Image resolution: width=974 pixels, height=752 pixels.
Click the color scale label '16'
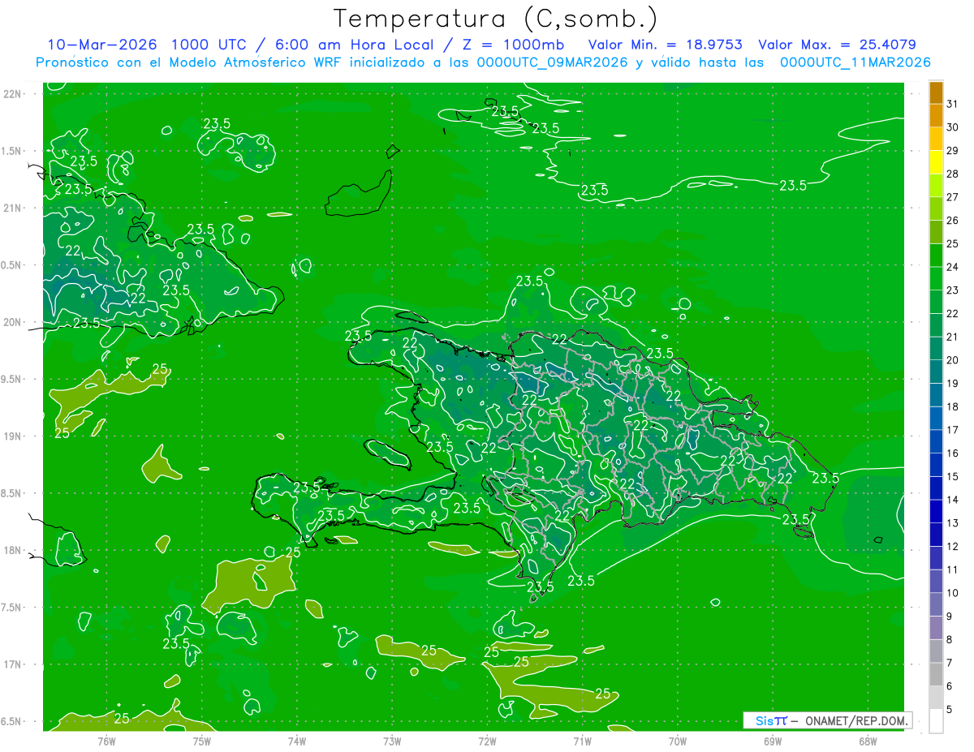(952, 453)
